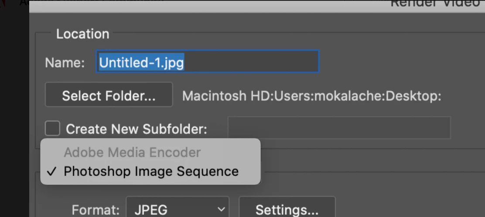Screen dimensions: 485x217
Task: Click the Format: label
Action: click(96, 210)
